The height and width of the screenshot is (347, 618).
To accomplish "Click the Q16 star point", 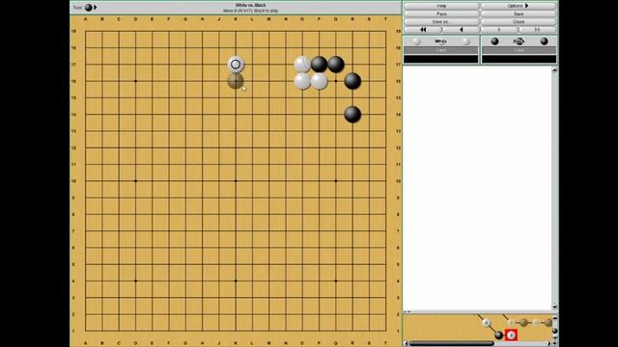I will coord(336,81).
